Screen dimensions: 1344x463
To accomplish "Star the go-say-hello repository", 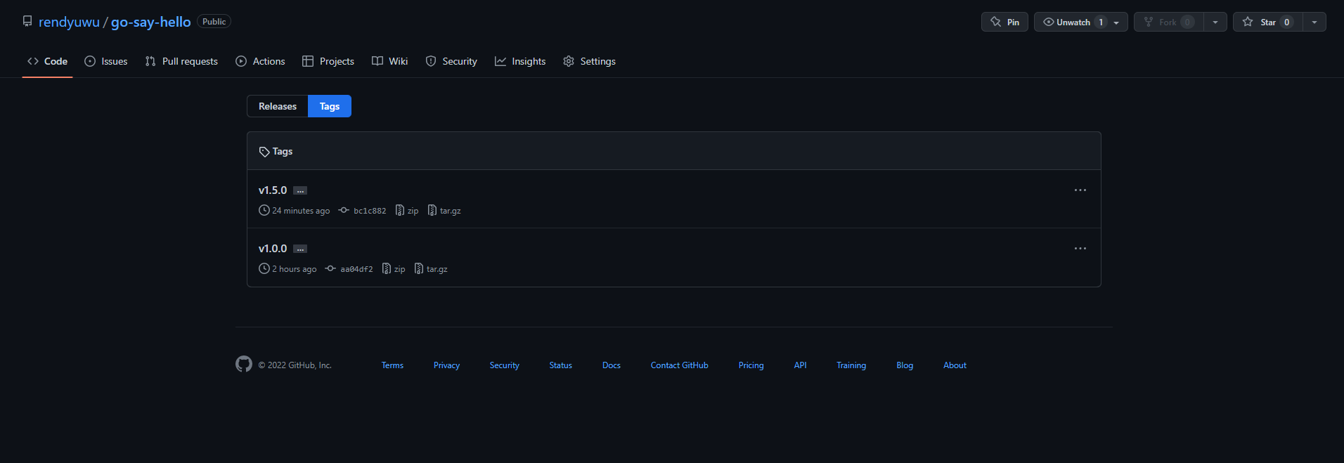I will (1267, 22).
